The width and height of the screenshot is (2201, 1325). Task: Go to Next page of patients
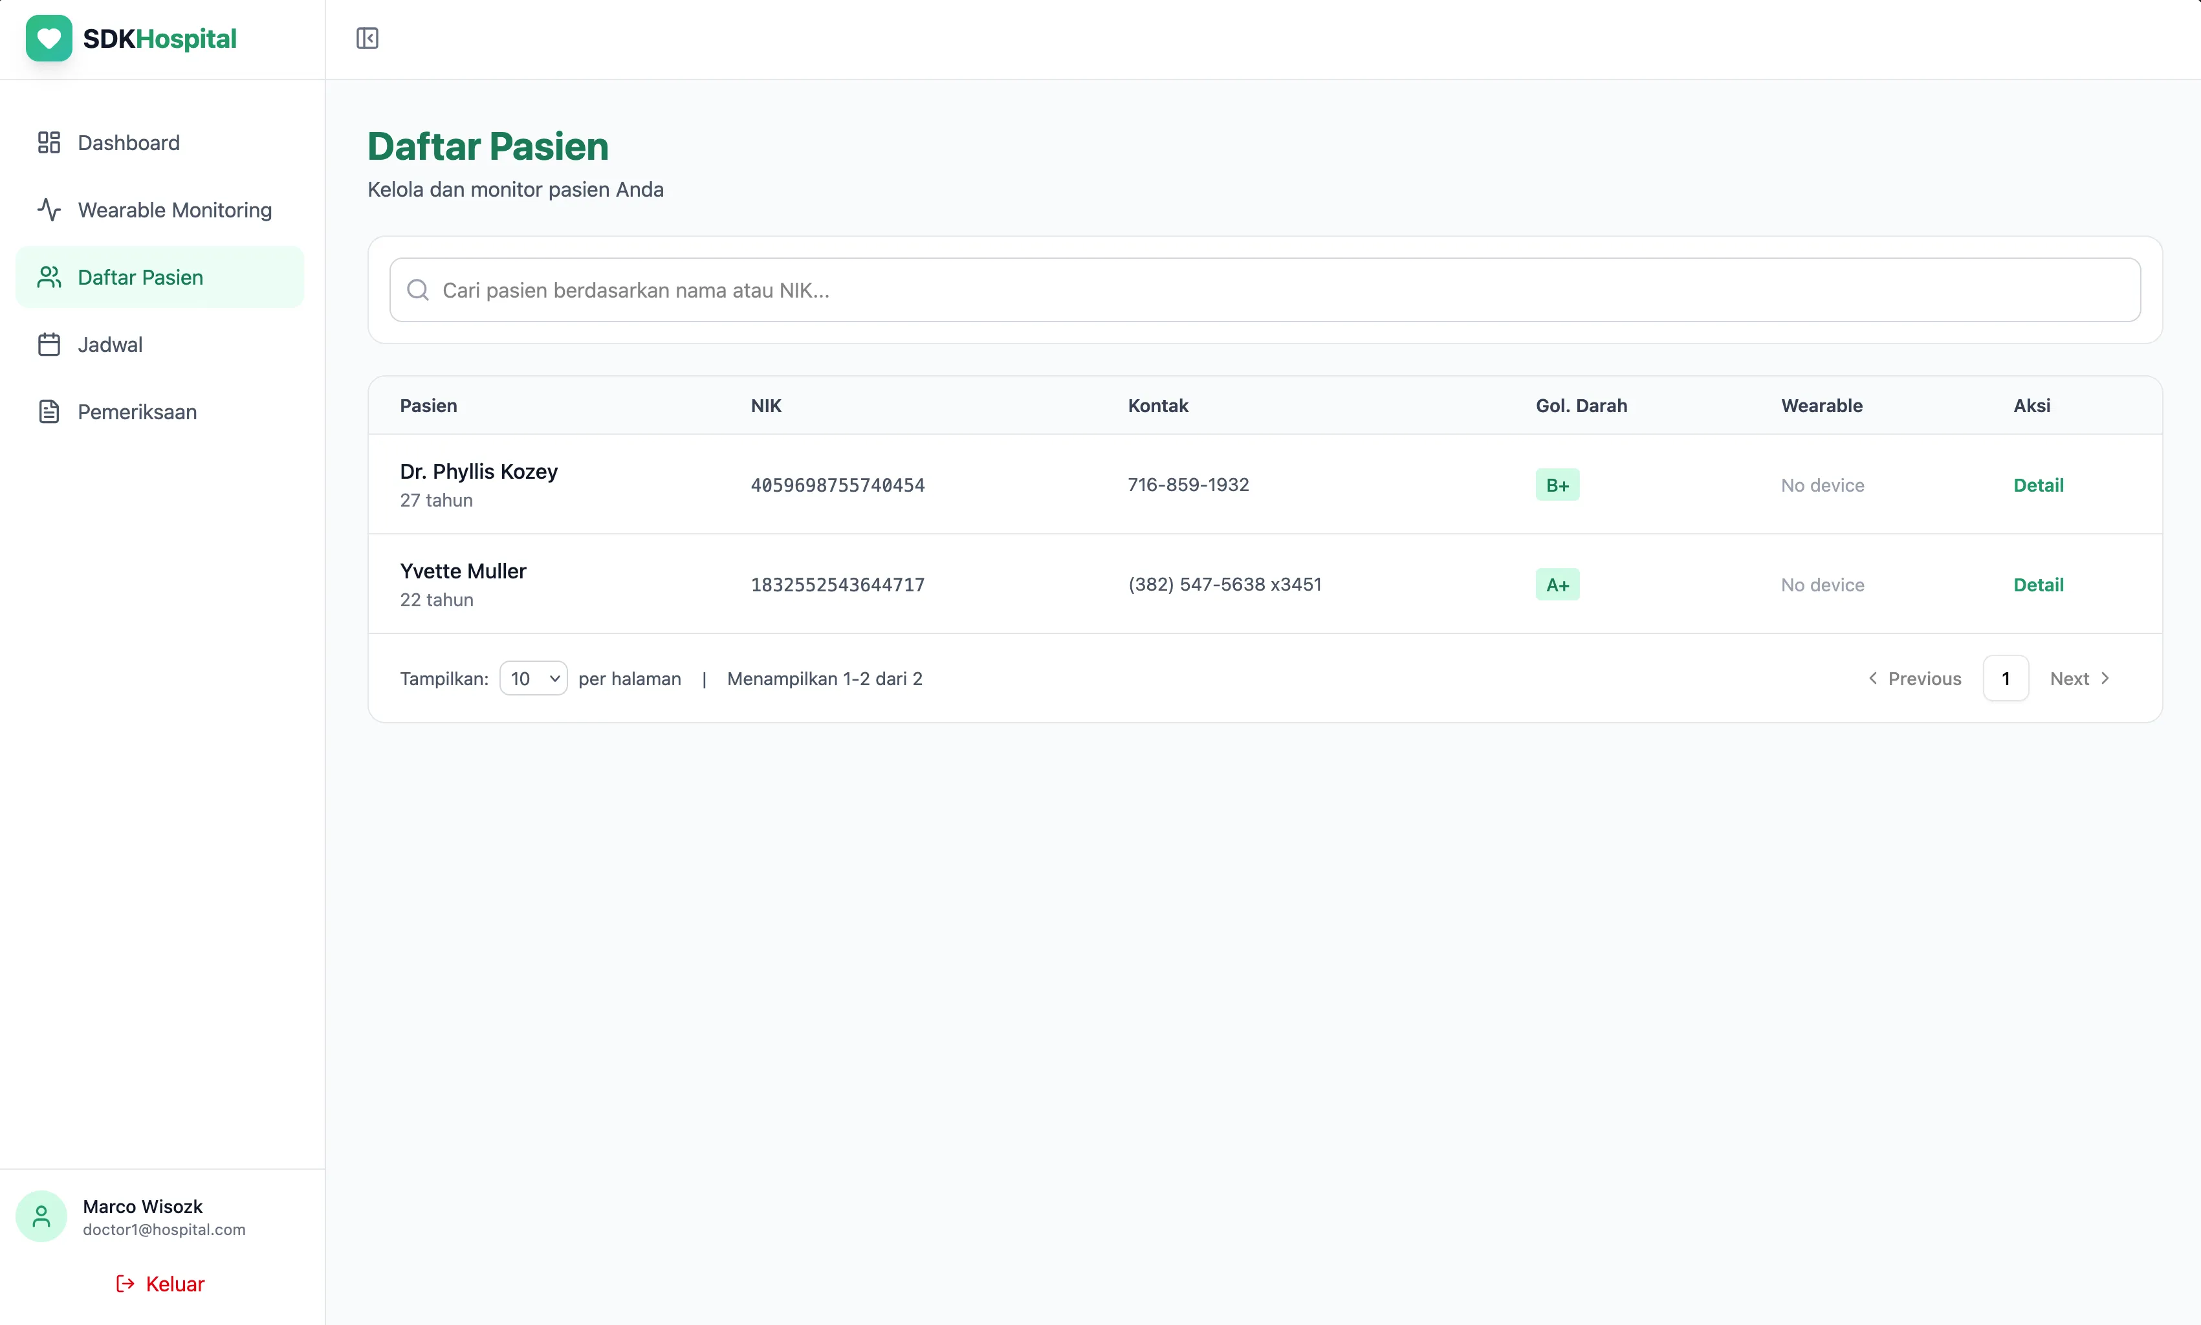pos(2079,679)
